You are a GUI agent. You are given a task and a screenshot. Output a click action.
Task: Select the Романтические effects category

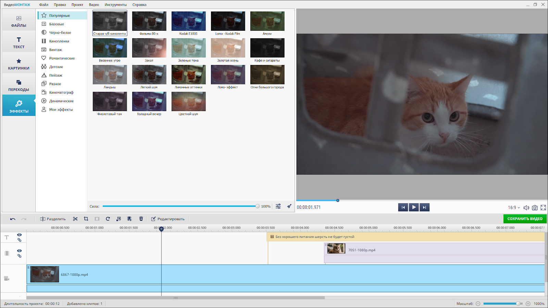[x=62, y=58]
